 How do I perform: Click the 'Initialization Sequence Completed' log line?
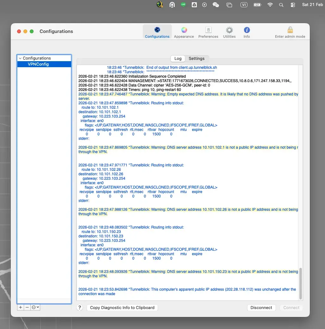[x=132, y=76]
